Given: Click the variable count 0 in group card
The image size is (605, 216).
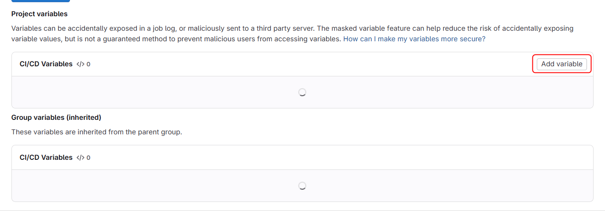Looking at the screenshot, I should click(x=88, y=158).
